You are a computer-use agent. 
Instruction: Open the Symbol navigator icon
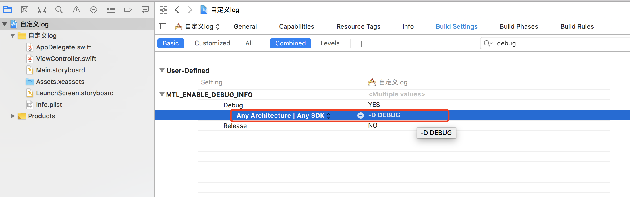42,10
